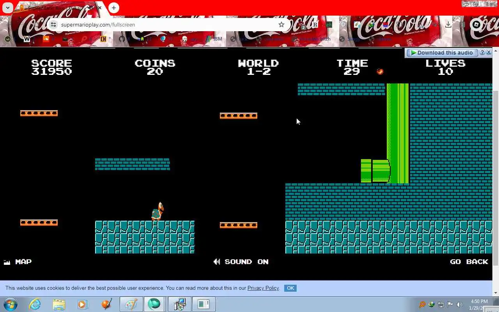Open the Windows Start menu
499x312 pixels.
pos(11,304)
